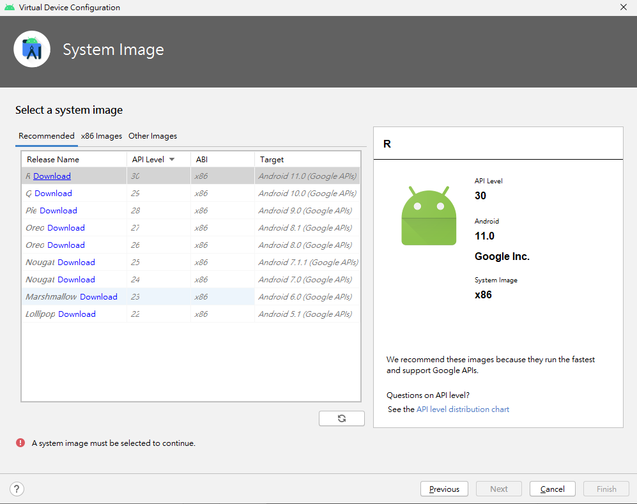Download the Marshmallow system image
The image size is (637, 504).
pos(98,297)
